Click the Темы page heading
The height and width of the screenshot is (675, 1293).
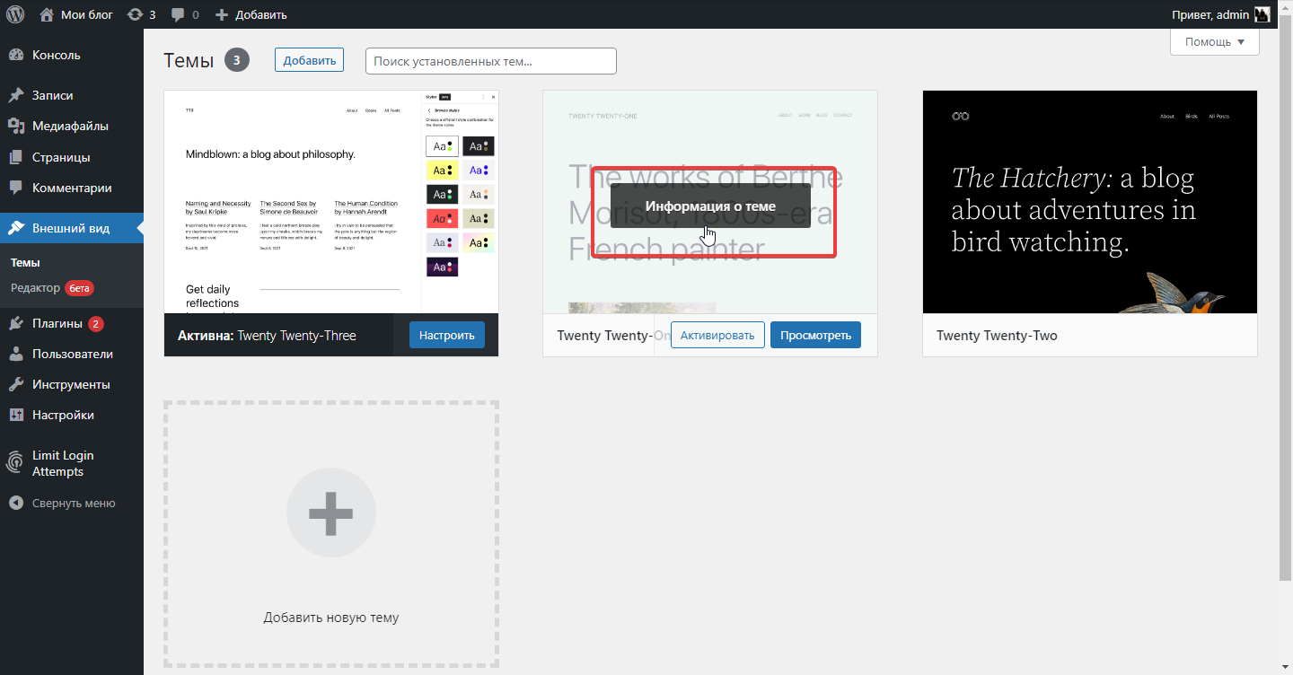(x=189, y=60)
